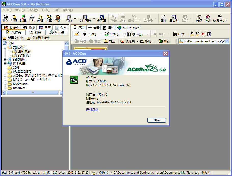This screenshot has height=176, width=232.
Task: Switch to the ACDInTouch tab
Action: coord(128,28)
